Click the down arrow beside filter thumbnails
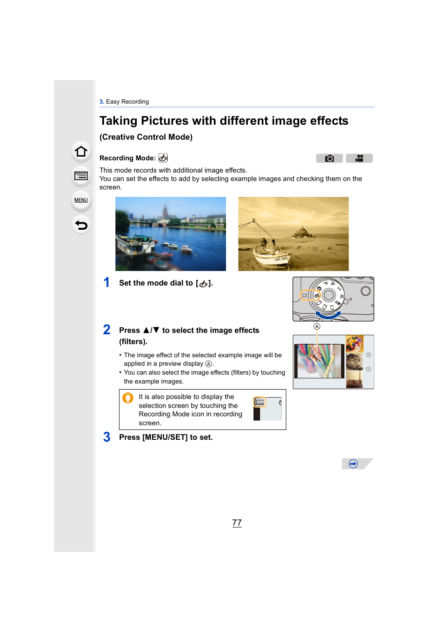 click(369, 369)
